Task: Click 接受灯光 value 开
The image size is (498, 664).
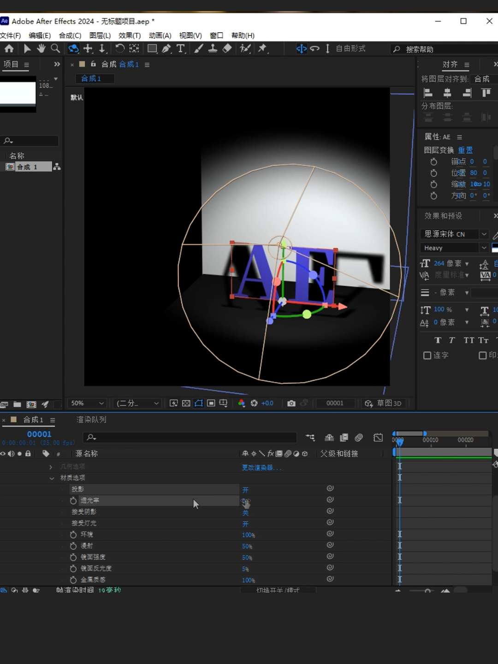Action: [x=245, y=524]
